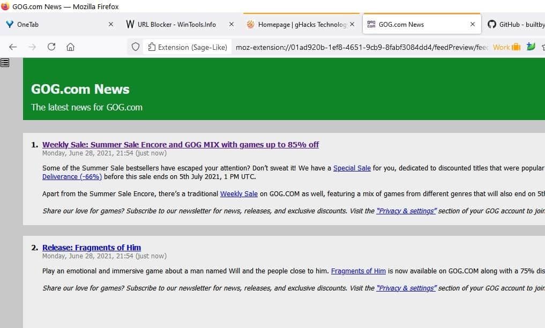Switch to the OneTab tab

click(x=59, y=24)
